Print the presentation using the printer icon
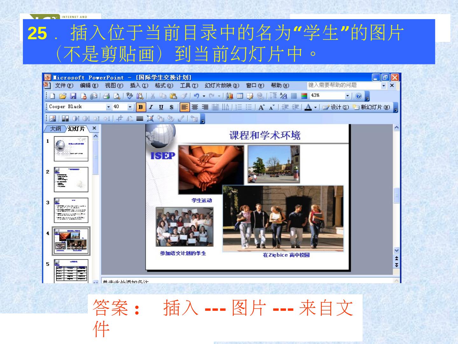458x344 pixels. [107, 96]
